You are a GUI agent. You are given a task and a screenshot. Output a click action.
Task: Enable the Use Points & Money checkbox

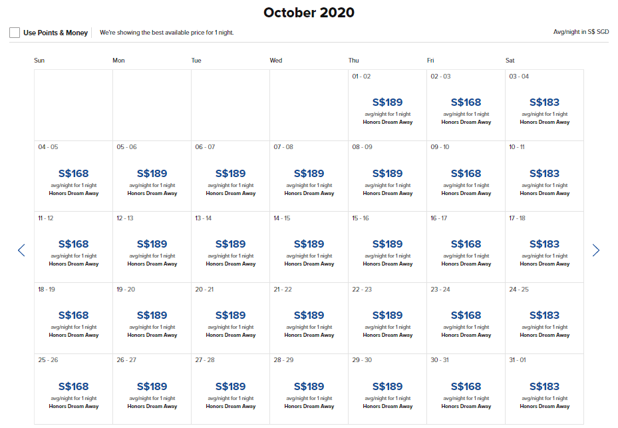[15, 33]
